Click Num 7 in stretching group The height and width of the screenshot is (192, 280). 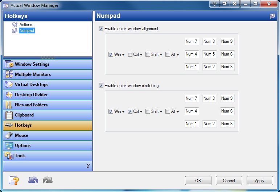[x=192, y=98]
